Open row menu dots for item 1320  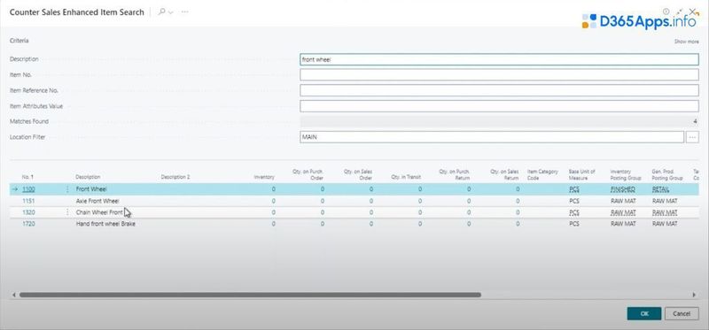(68, 212)
